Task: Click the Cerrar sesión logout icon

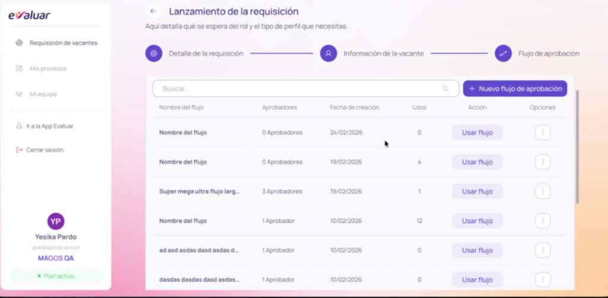Action: pyautogui.click(x=19, y=150)
